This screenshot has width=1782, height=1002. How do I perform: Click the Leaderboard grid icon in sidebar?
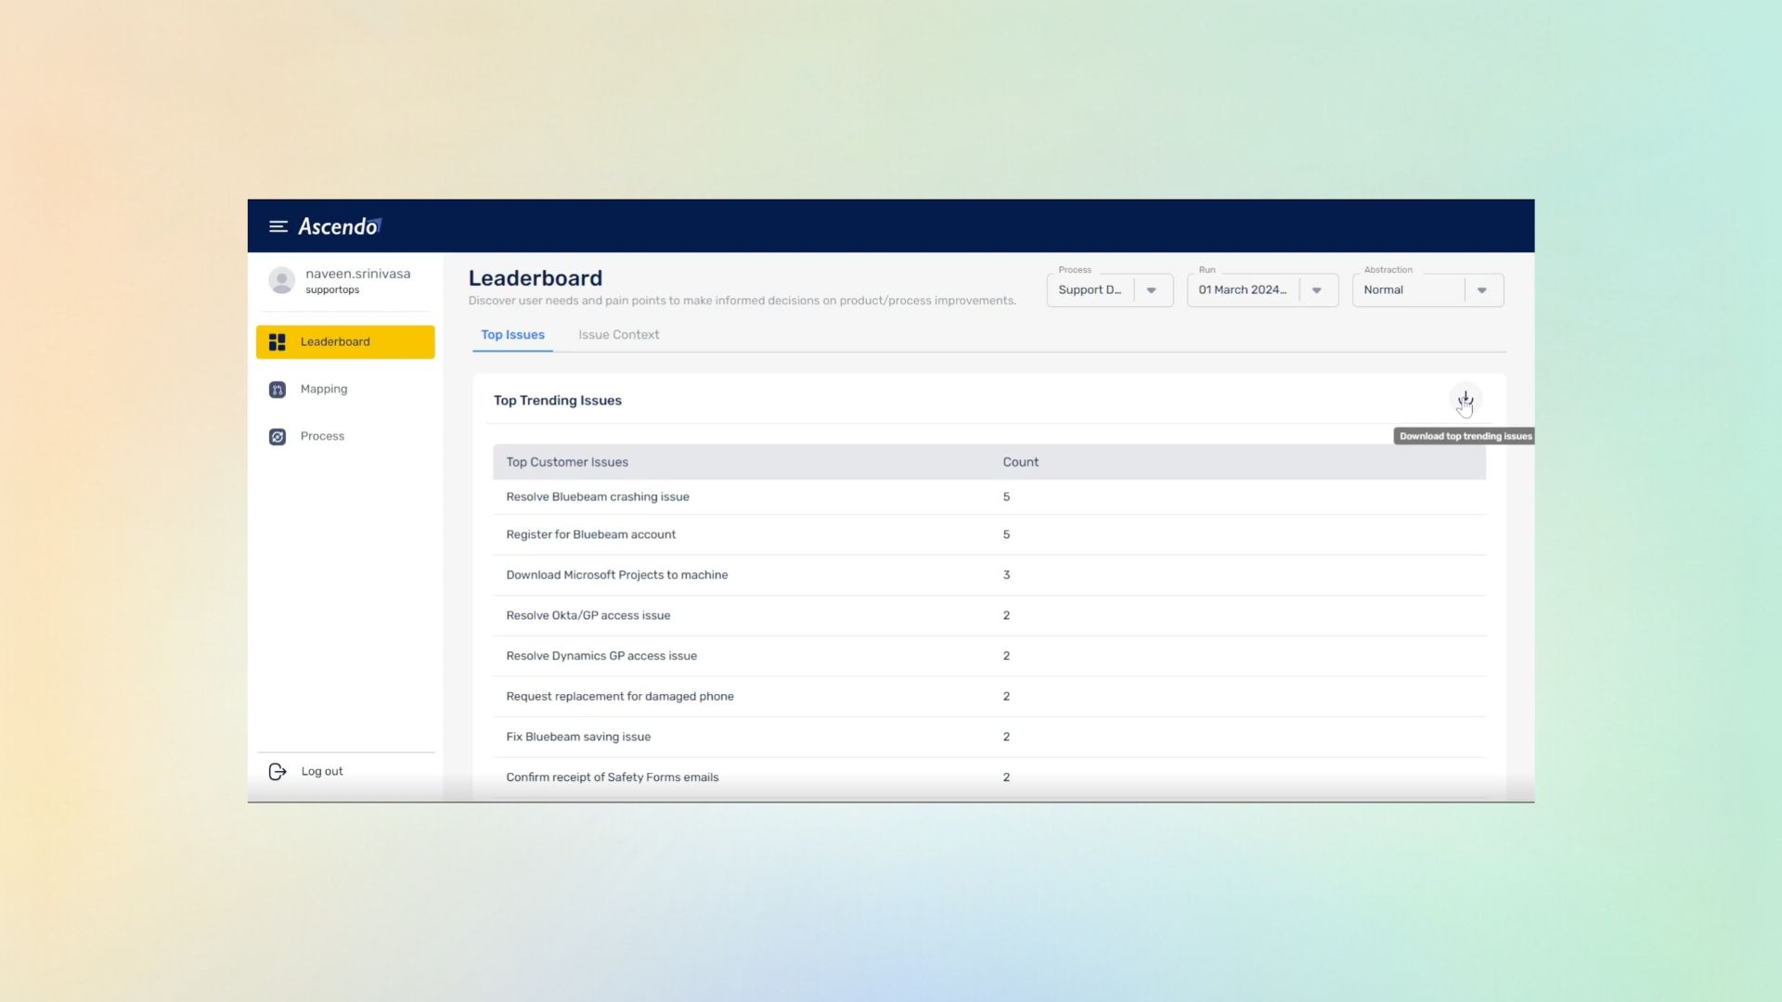(x=278, y=342)
